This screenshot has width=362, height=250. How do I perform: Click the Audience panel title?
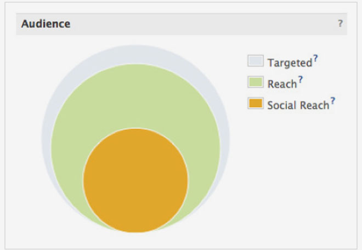point(46,24)
